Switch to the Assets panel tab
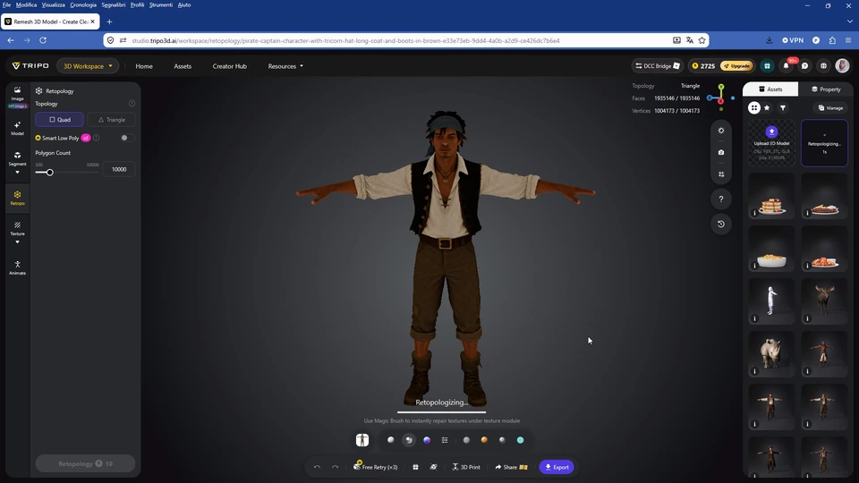The image size is (859, 483). pyautogui.click(x=770, y=89)
